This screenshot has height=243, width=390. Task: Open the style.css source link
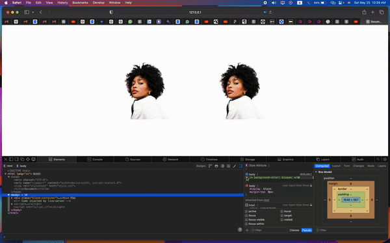(x=305, y=174)
